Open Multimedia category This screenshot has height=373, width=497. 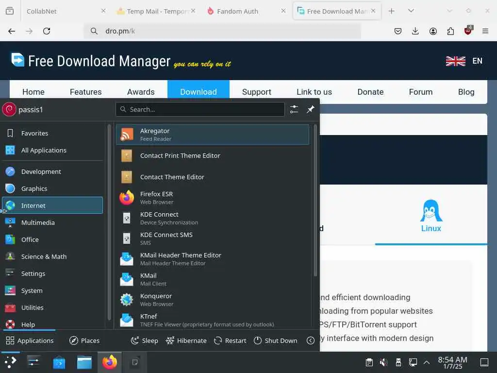click(x=52, y=222)
